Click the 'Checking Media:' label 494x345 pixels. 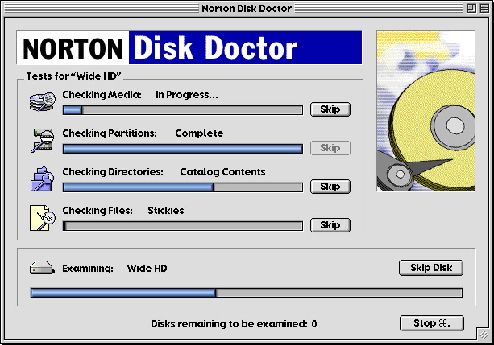(x=102, y=95)
